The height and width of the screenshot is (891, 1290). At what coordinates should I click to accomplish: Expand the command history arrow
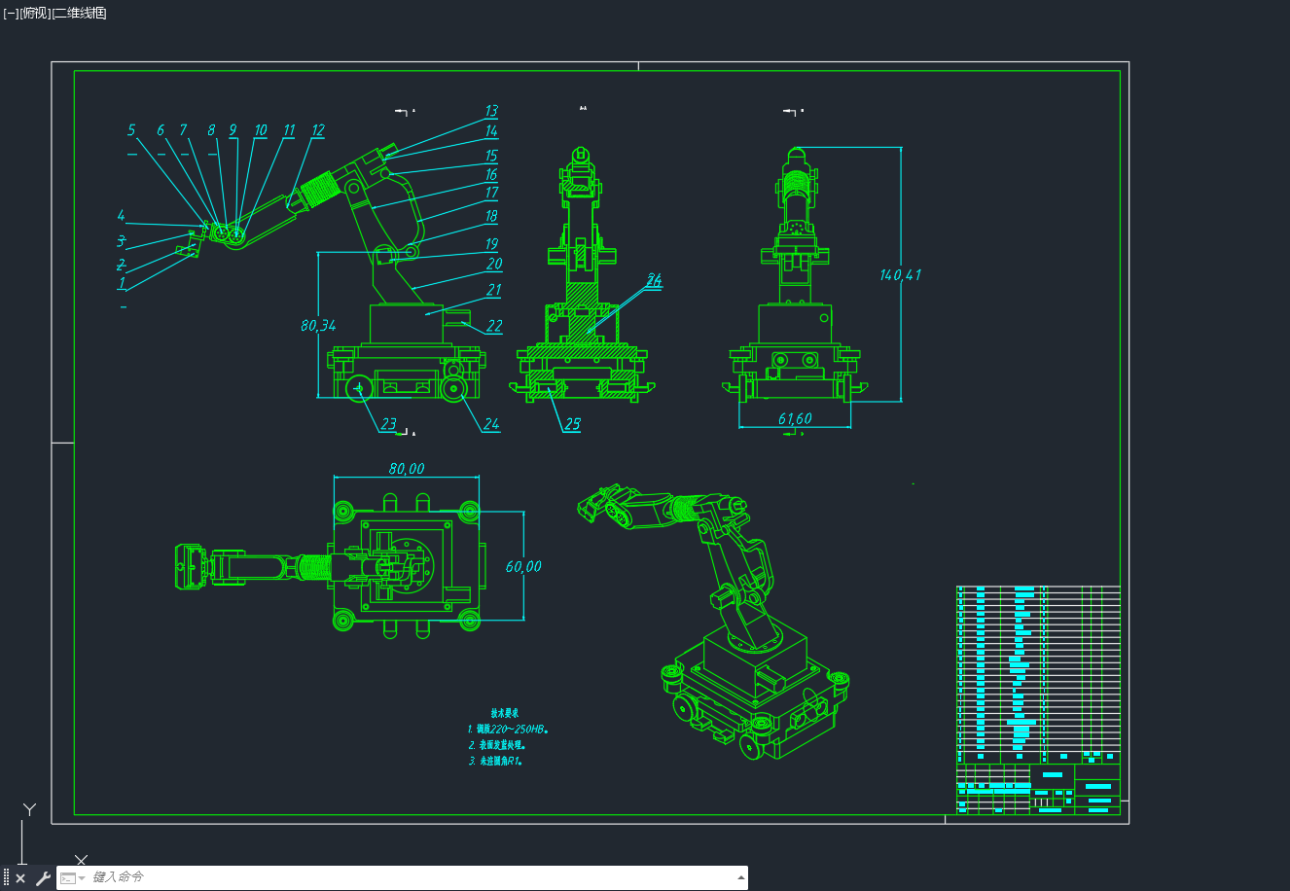coord(741,878)
